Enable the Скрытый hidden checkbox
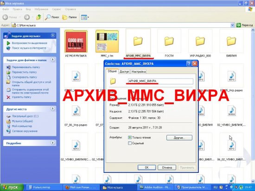Image resolution: width=255 pixels, height=191 pixels. pyautogui.click(x=130, y=143)
